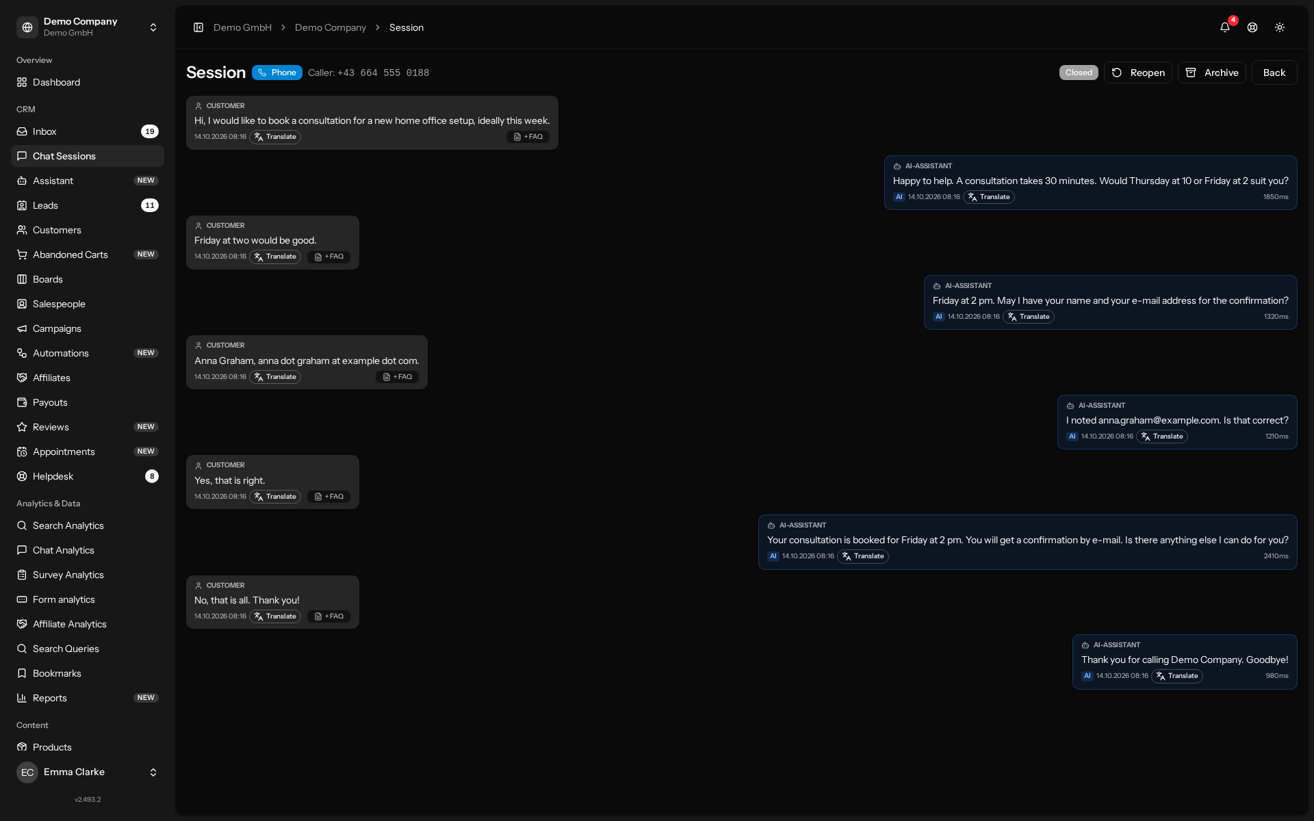Click the Dashboard grid icon

click(22, 82)
